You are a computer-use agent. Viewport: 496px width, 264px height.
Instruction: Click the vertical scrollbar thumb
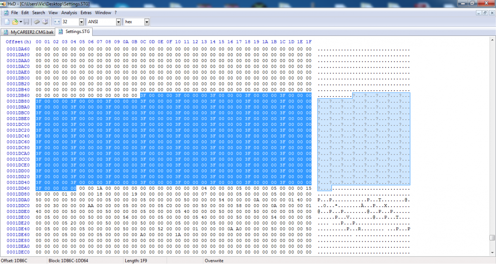pyautogui.click(x=492, y=238)
